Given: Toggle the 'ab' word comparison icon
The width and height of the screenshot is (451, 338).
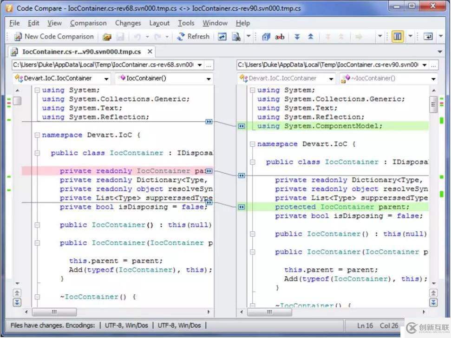Looking at the screenshot, I should click(280, 37).
